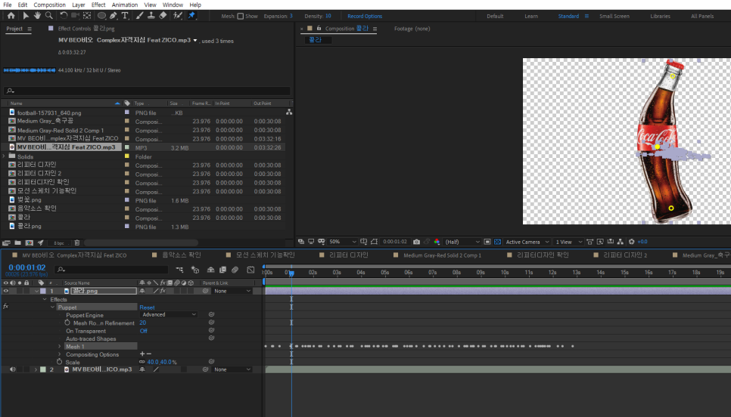Mute audio of MV BEO mp3 layer
Screen dimensions: 731x417
point(13,369)
